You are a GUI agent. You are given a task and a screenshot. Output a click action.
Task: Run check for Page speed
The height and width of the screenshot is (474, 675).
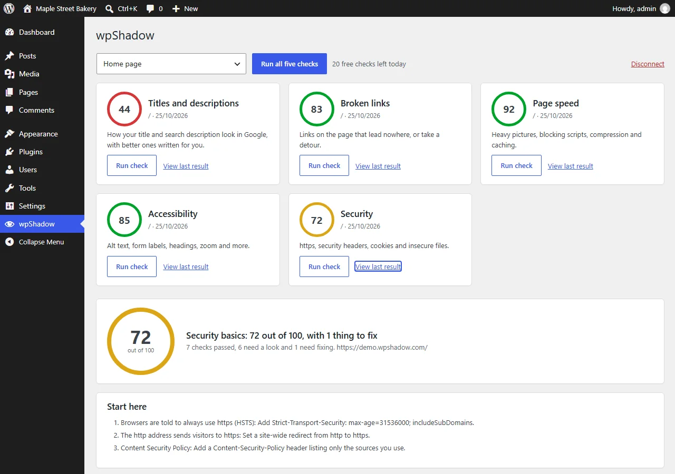click(516, 165)
